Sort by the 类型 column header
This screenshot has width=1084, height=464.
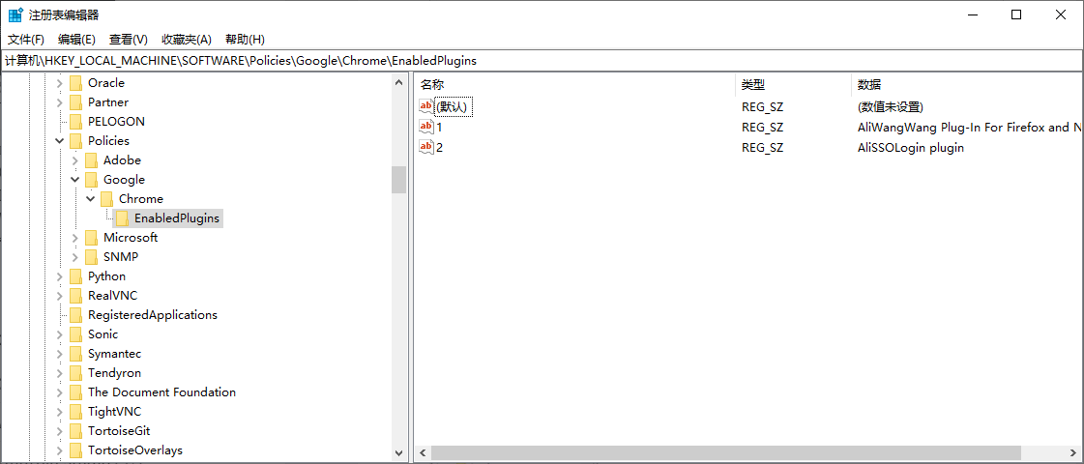pos(792,84)
